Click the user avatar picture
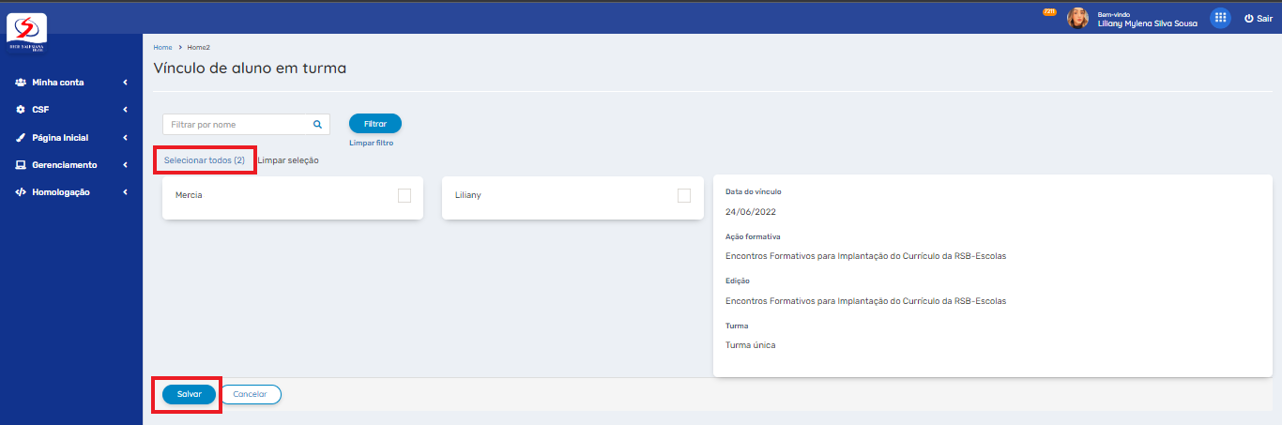1282x425 pixels. pos(1077,19)
